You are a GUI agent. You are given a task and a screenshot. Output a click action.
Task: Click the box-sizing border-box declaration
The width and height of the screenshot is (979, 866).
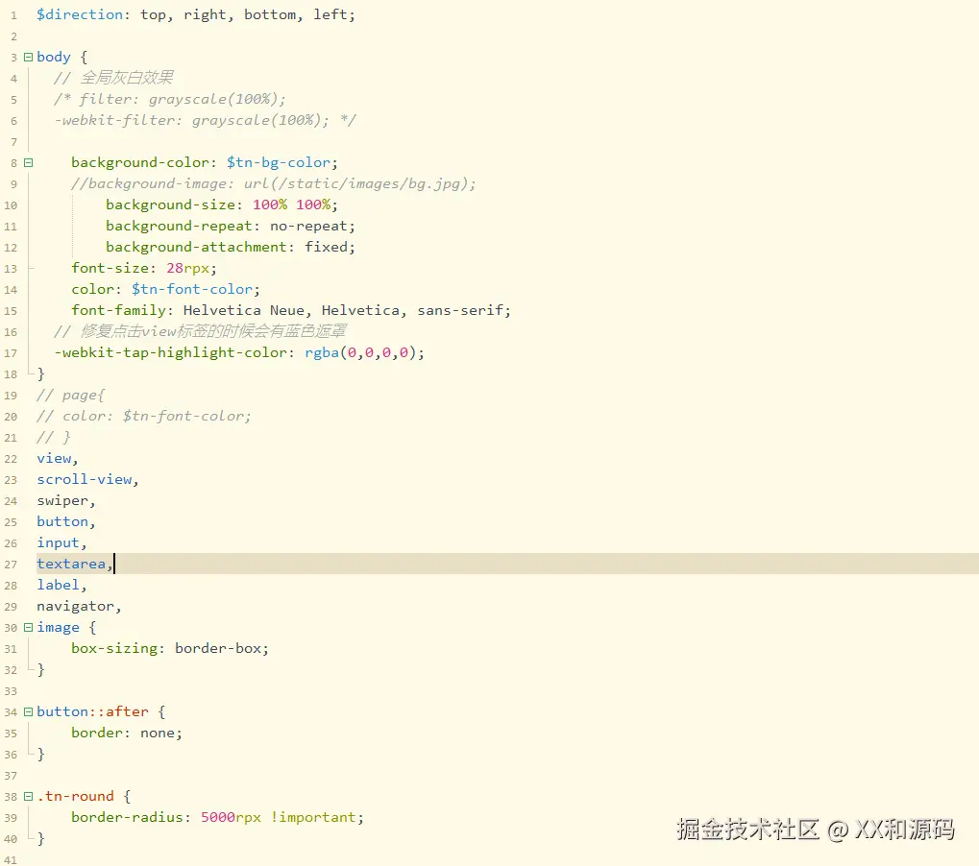coord(169,648)
